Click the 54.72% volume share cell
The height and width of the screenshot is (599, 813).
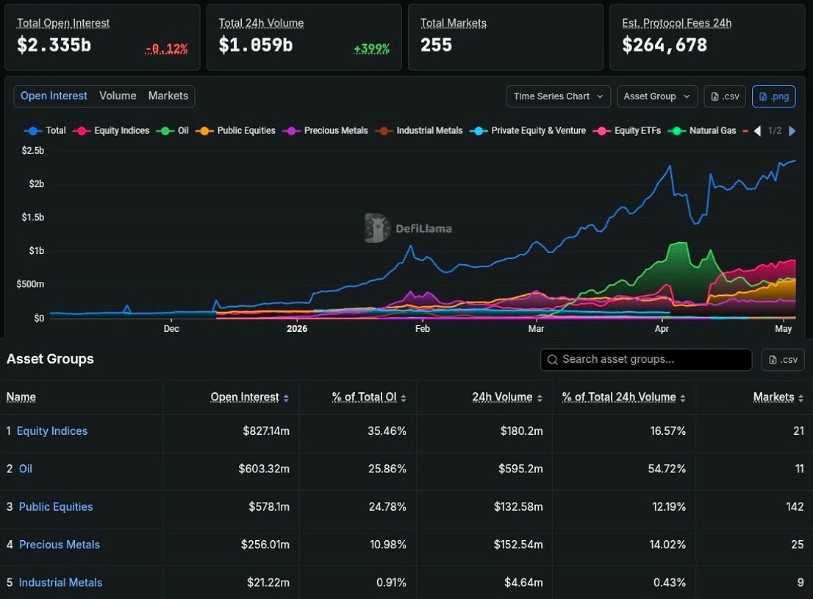click(667, 469)
